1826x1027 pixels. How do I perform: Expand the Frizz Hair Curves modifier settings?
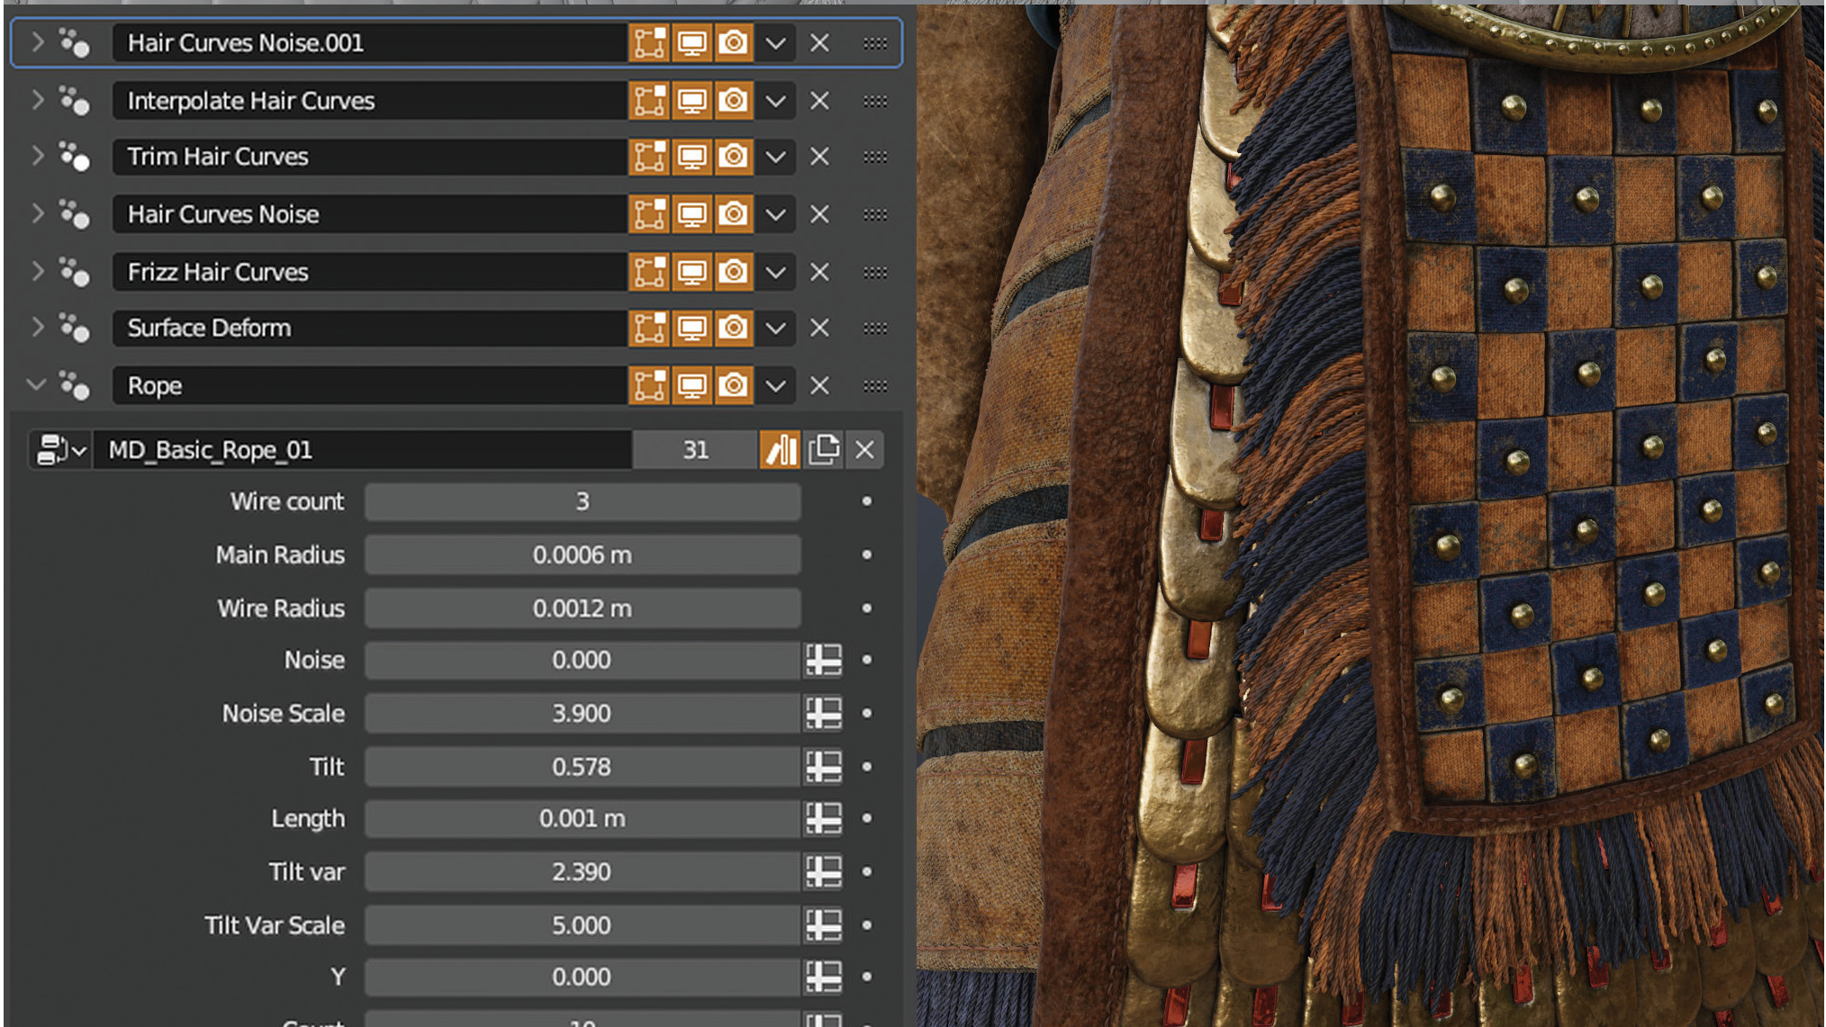pos(39,271)
